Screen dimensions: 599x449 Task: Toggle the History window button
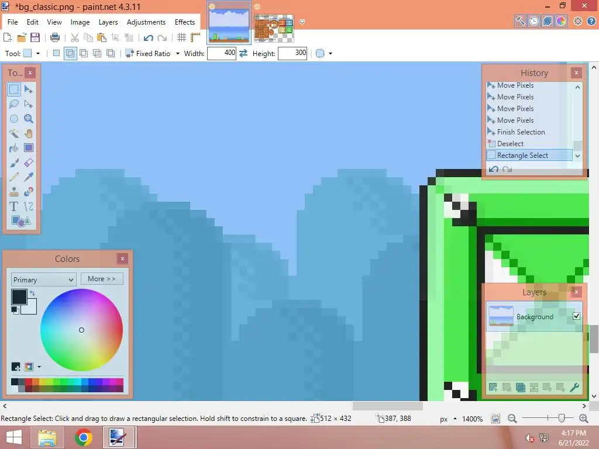533,21
